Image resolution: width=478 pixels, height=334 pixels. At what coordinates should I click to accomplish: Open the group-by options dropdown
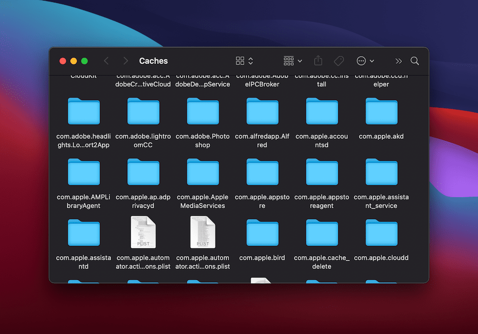pos(293,61)
